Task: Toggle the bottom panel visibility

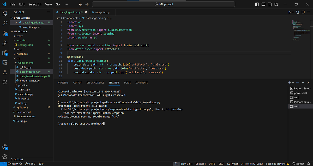Action: 263,4
